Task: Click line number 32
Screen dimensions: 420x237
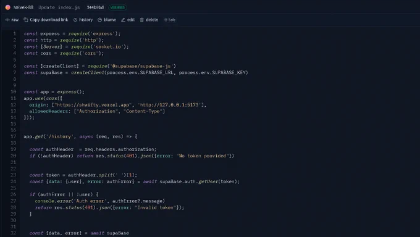Action: tap(14, 233)
